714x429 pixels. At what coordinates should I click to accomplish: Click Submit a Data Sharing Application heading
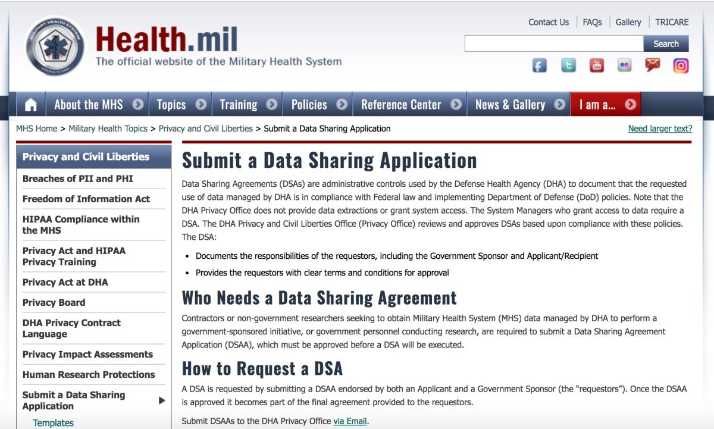(330, 160)
